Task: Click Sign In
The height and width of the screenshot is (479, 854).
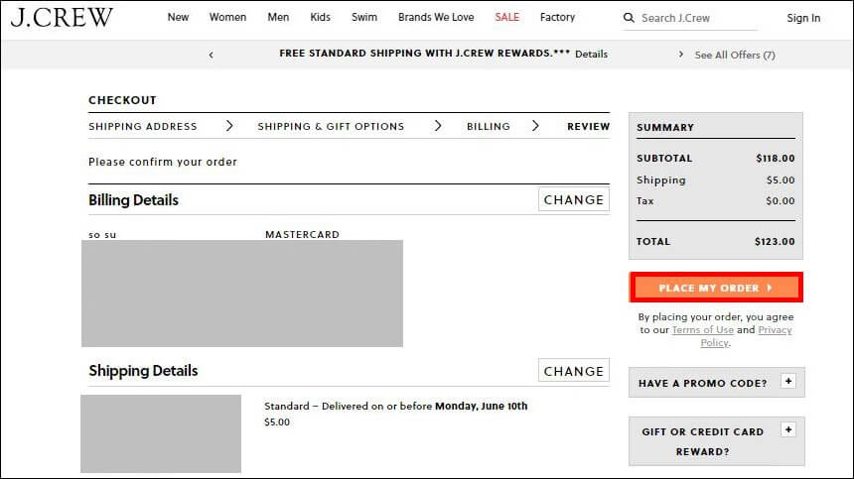Action: 803,18
